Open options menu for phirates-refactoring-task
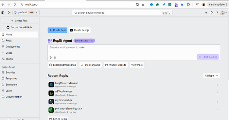 coord(217,110)
